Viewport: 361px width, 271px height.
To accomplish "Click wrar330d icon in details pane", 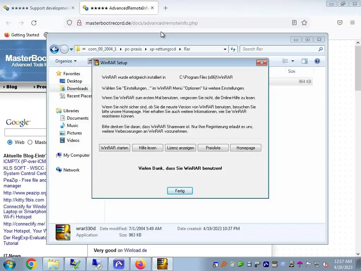I will (63, 232).
